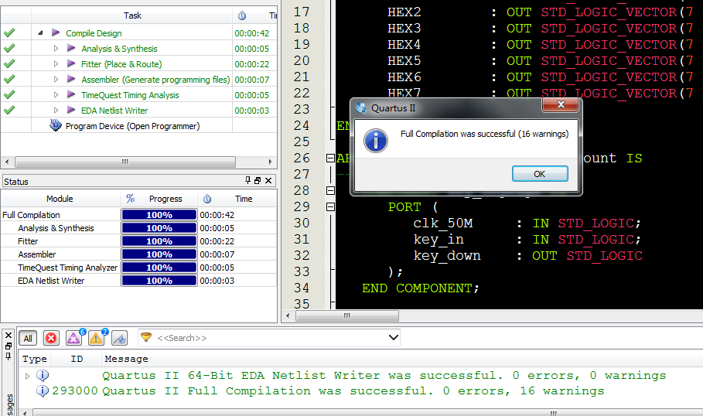
Task: Click the Fitter (Place & Route) play icon
Action: [x=71, y=64]
